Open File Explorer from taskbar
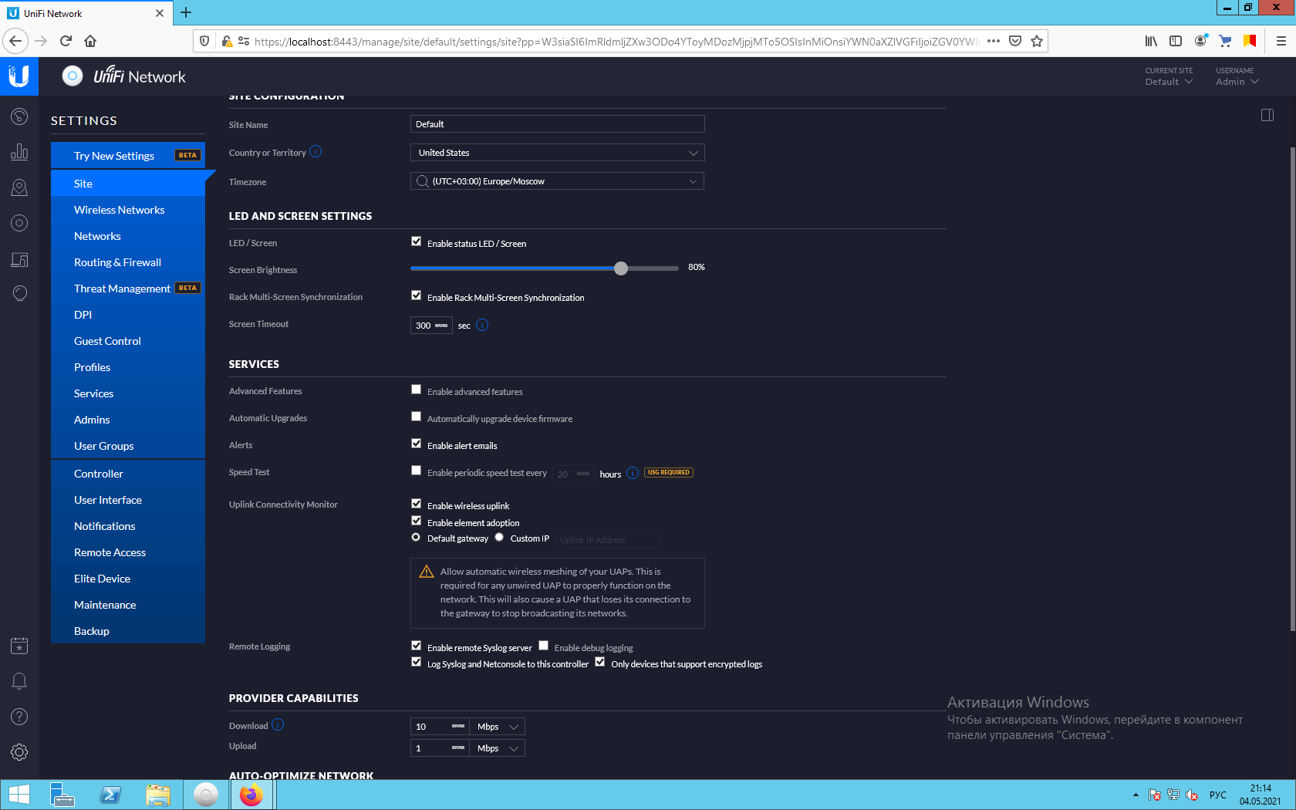Image resolution: width=1296 pixels, height=810 pixels. coord(158,795)
